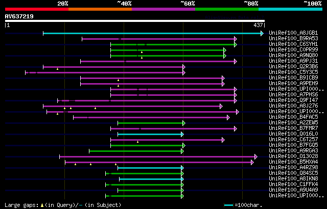This screenshot has height=209, width=327.
Task: Click the yellow triangle in the Large gaps legend
Action: pos(42,205)
